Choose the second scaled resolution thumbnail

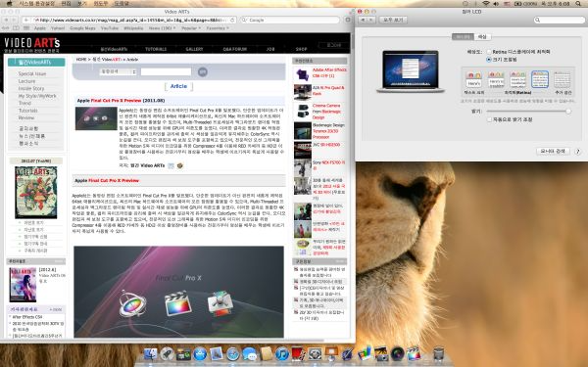[496, 80]
